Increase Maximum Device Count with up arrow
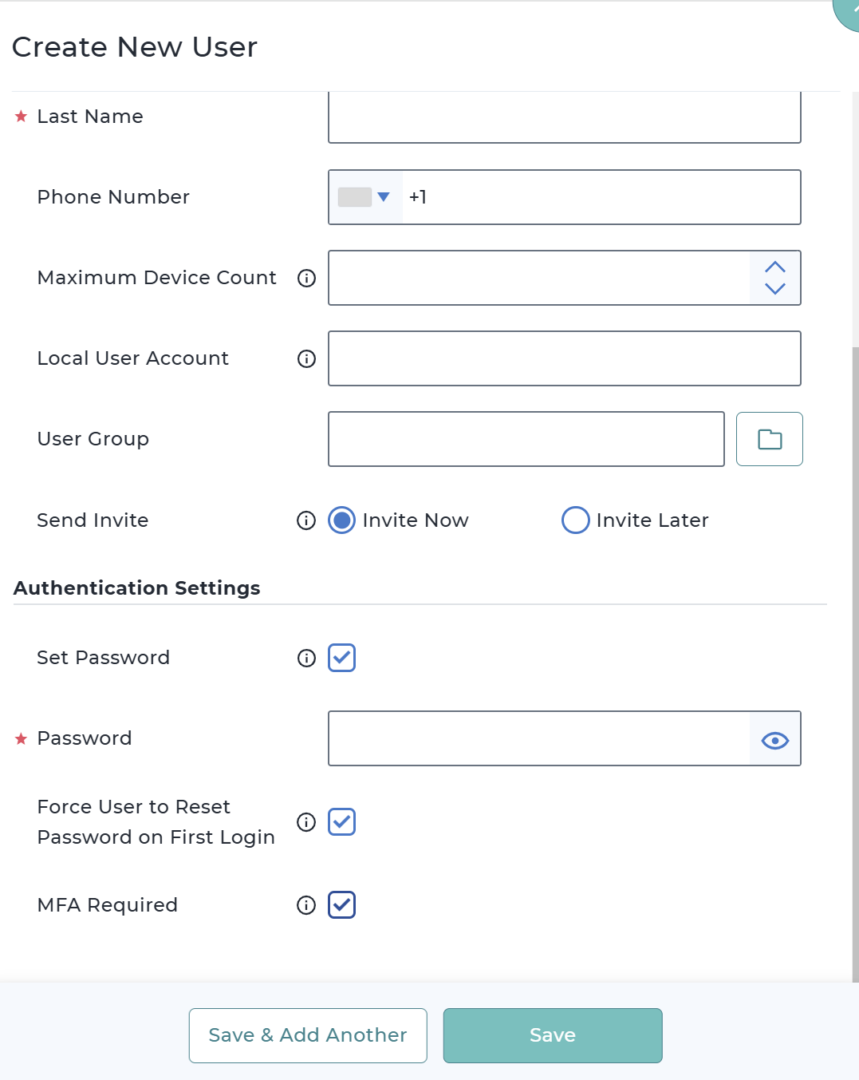The height and width of the screenshot is (1080, 859). [774, 267]
